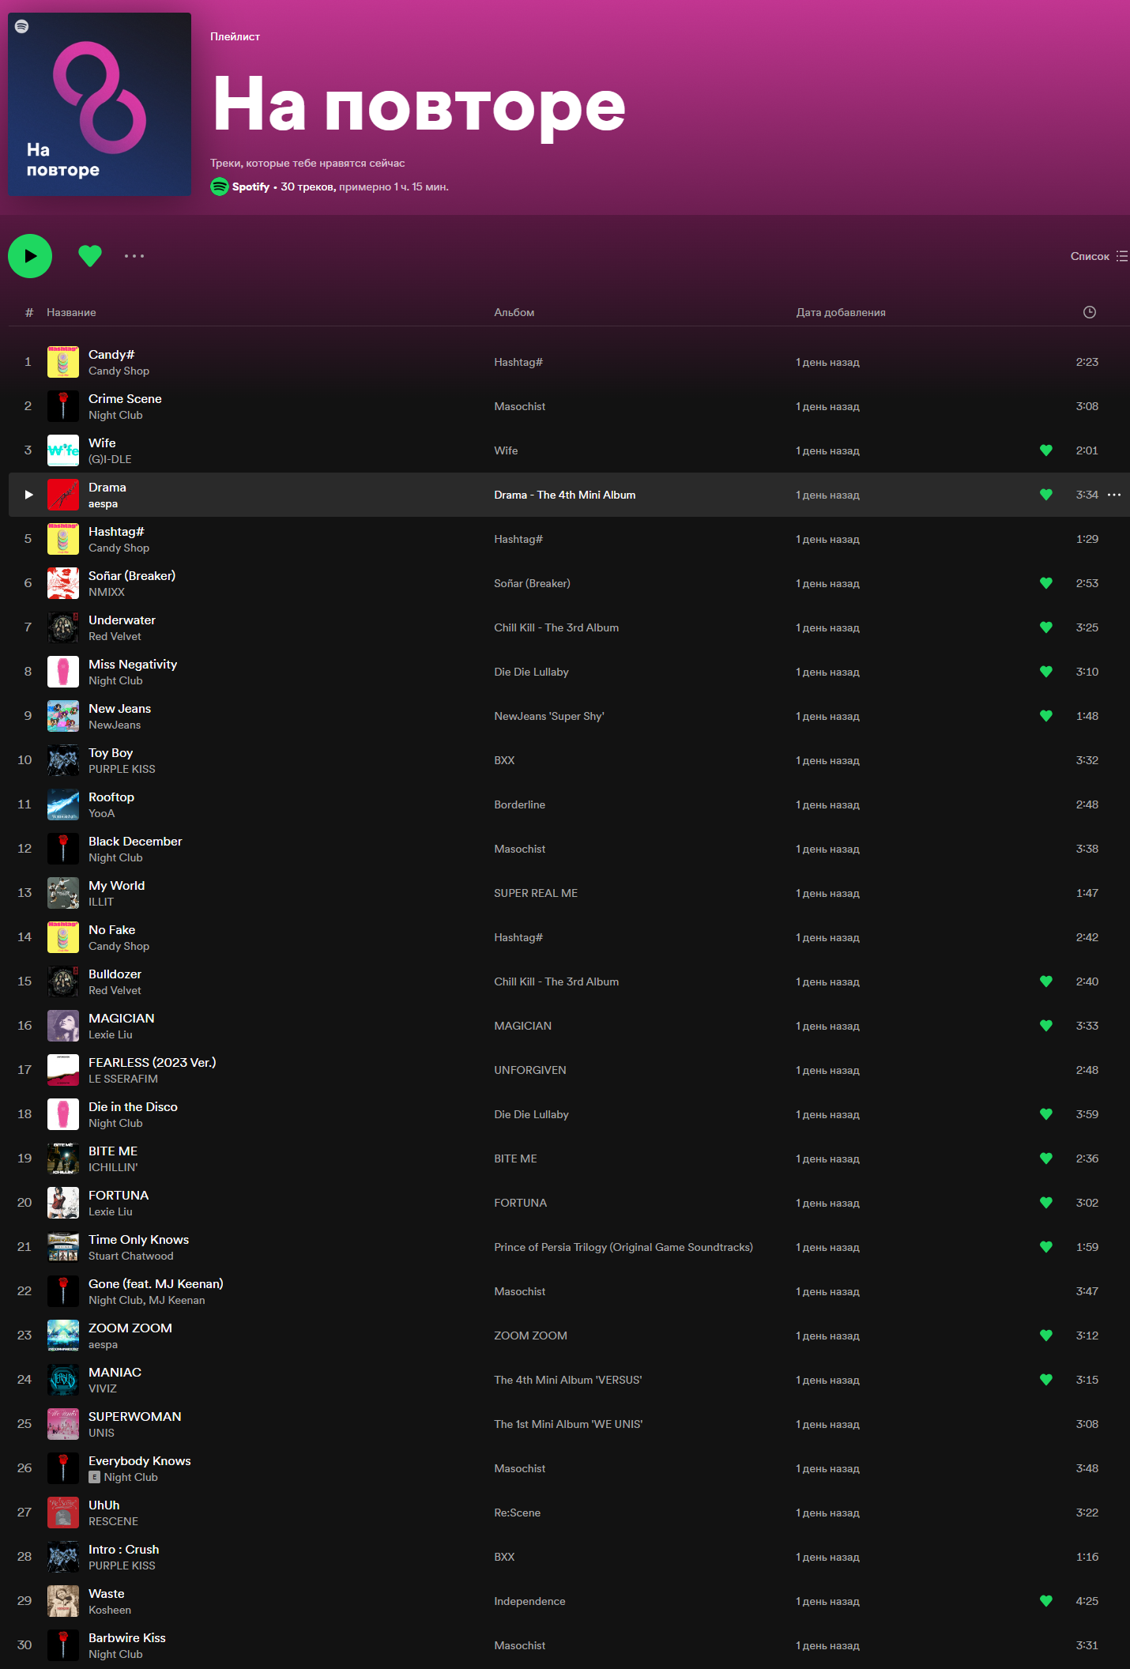Unlike the track Bulldozer
Viewport: 1130px width, 1669px height.
(1046, 981)
